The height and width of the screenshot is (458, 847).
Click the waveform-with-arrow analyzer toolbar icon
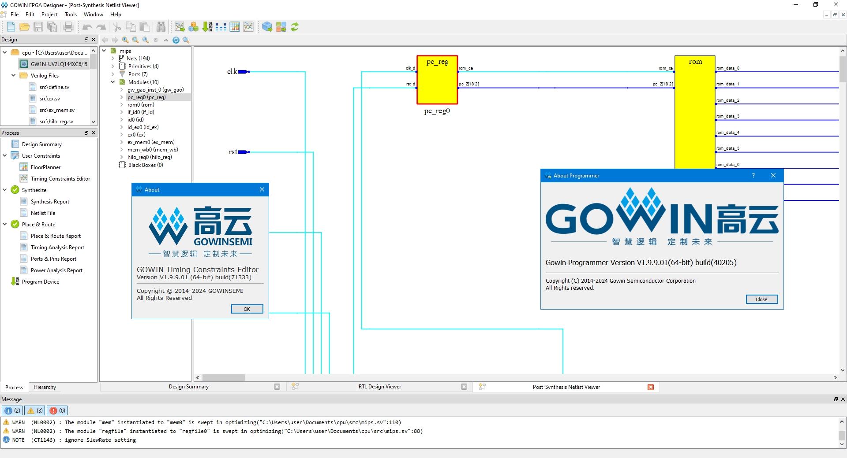click(x=180, y=27)
